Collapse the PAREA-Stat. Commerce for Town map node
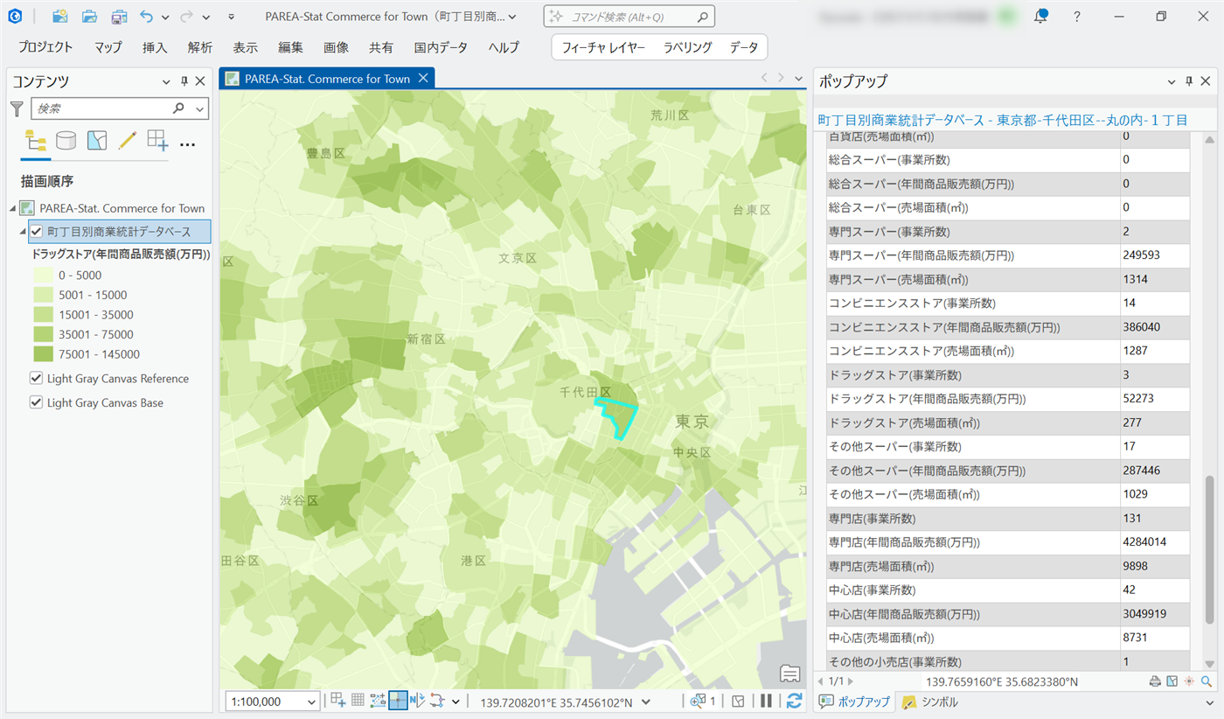The width and height of the screenshot is (1224, 719). click(x=13, y=208)
